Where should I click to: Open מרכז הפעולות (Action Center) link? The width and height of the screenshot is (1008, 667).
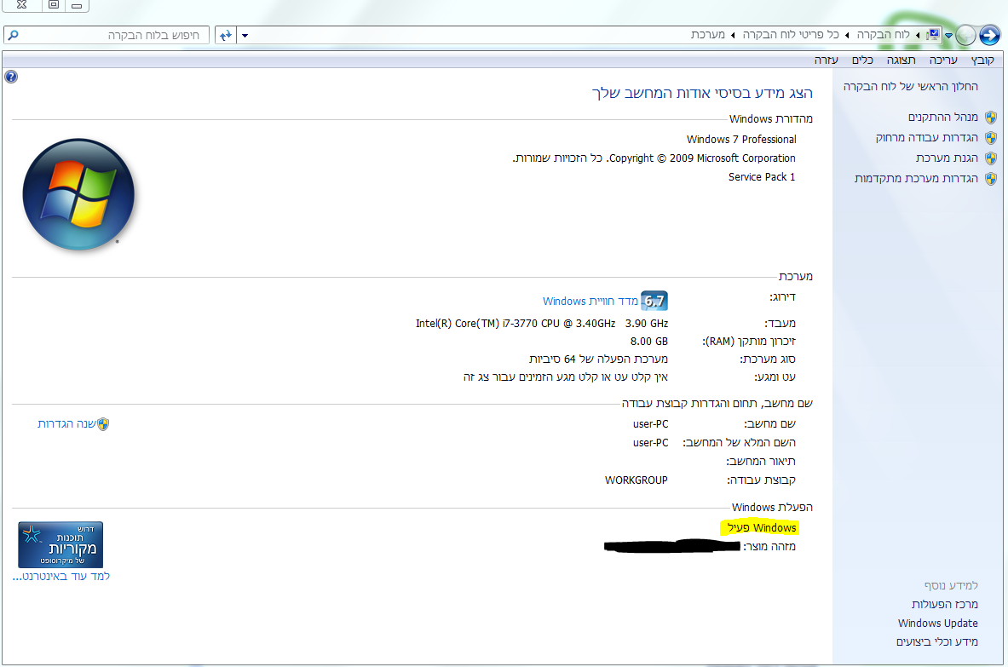(x=944, y=604)
